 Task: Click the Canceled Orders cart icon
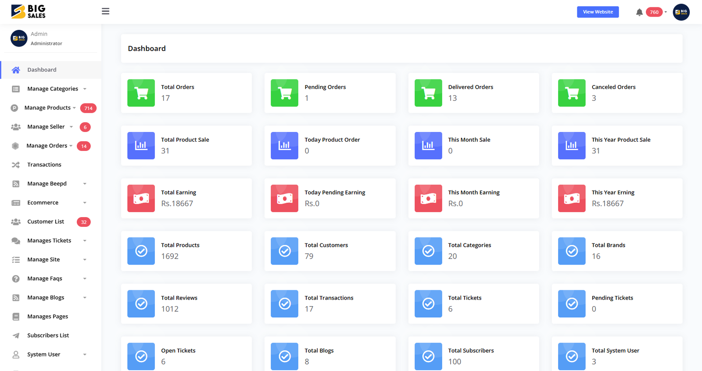[x=571, y=93]
